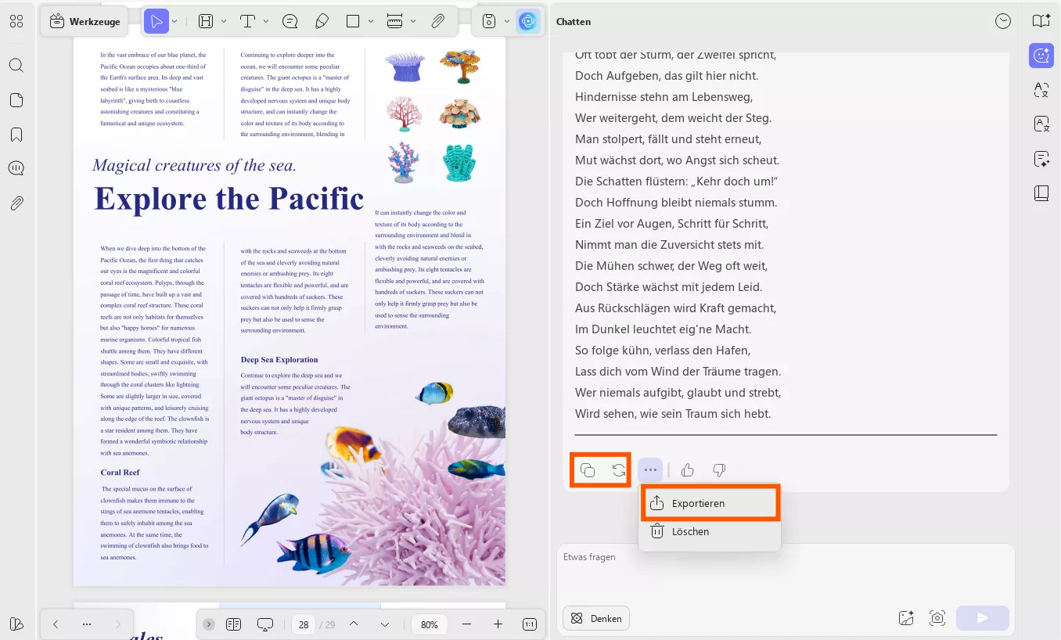
Task: Click the Chatten panel title
Action: pyautogui.click(x=574, y=22)
